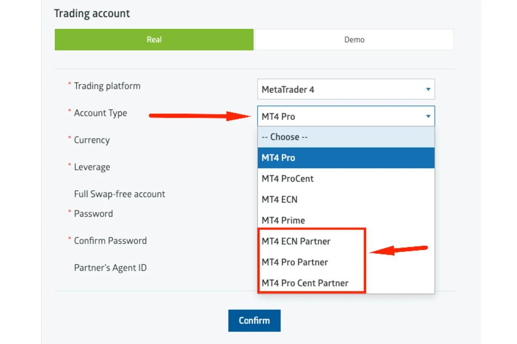The height and width of the screenshot is (344, 517).
Task: Select the highlighted MT4 Pro option
Action: tap(346, 158)
